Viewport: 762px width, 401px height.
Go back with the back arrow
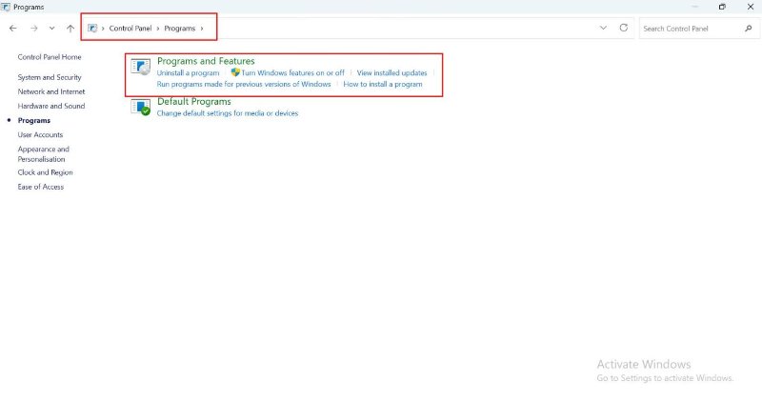pos(13,29)
